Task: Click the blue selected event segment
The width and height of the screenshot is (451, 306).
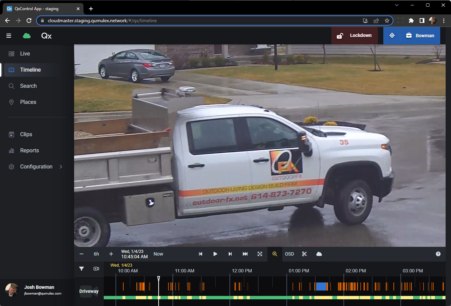Action: point(321,286)
